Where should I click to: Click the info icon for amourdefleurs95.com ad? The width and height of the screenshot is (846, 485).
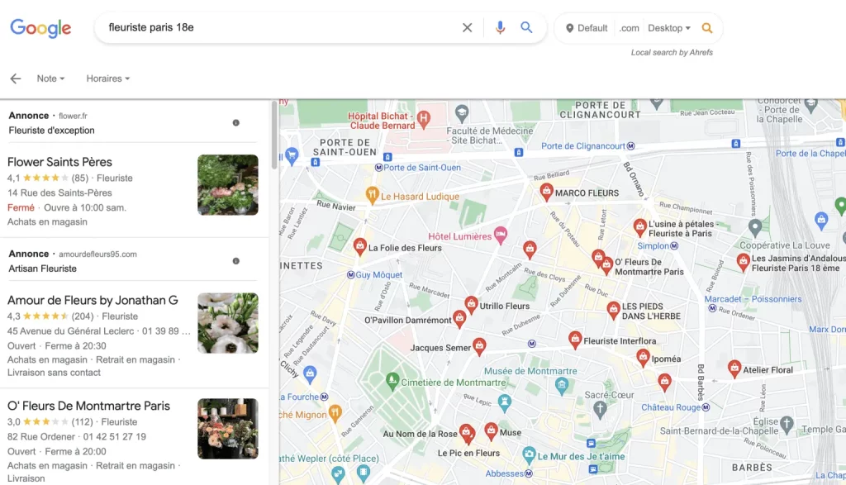(x=235, y=261)
